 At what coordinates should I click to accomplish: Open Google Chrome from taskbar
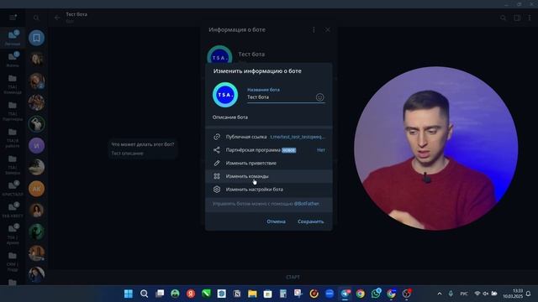[x=361, y=294]
